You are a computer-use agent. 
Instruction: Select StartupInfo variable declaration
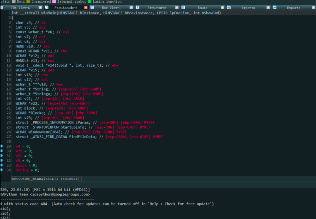tap(72, 127)
